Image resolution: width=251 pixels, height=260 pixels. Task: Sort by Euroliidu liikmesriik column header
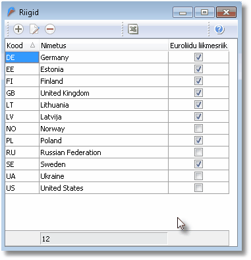click(198, 46)
